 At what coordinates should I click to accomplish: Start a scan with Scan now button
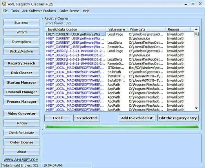[22, 23]
